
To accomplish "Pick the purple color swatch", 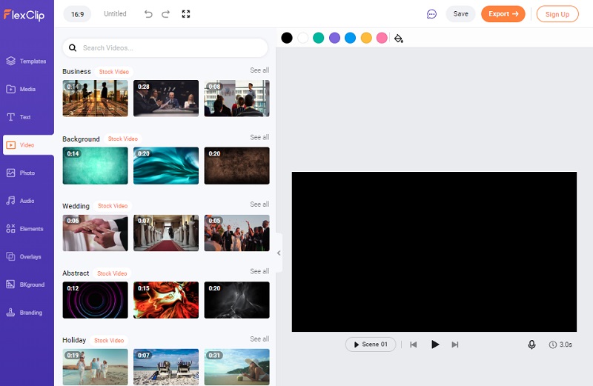I will tap(334, 38).
